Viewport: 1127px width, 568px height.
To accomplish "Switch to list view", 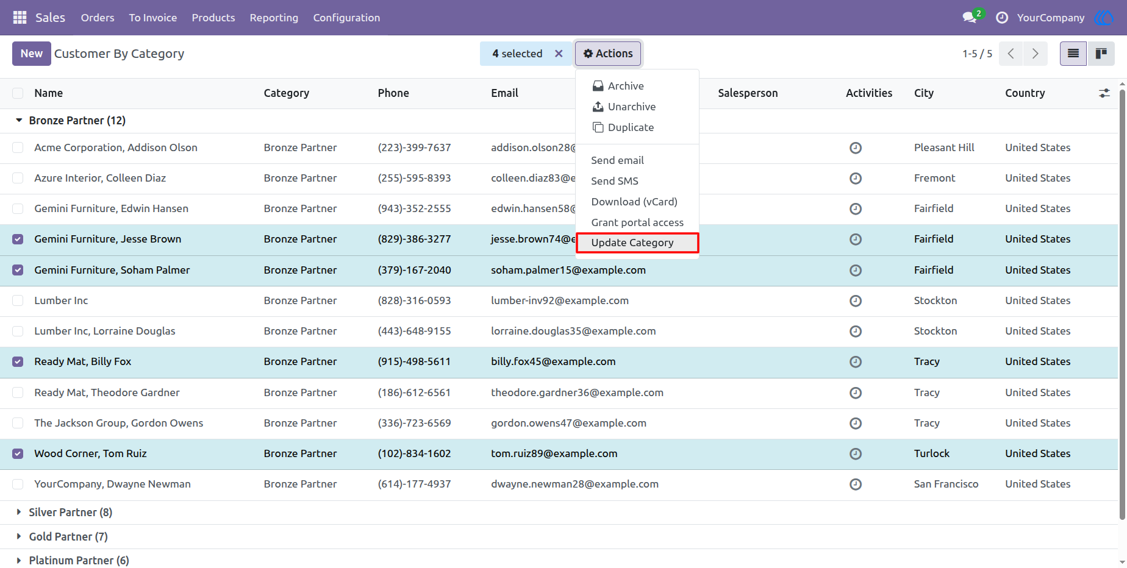I will click(1073, 54).
